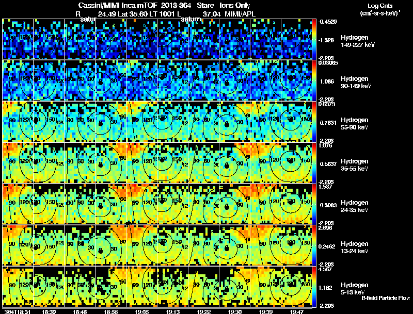
Task: Open the 13-24 keV image at 18:48
Action: [80, 245]
